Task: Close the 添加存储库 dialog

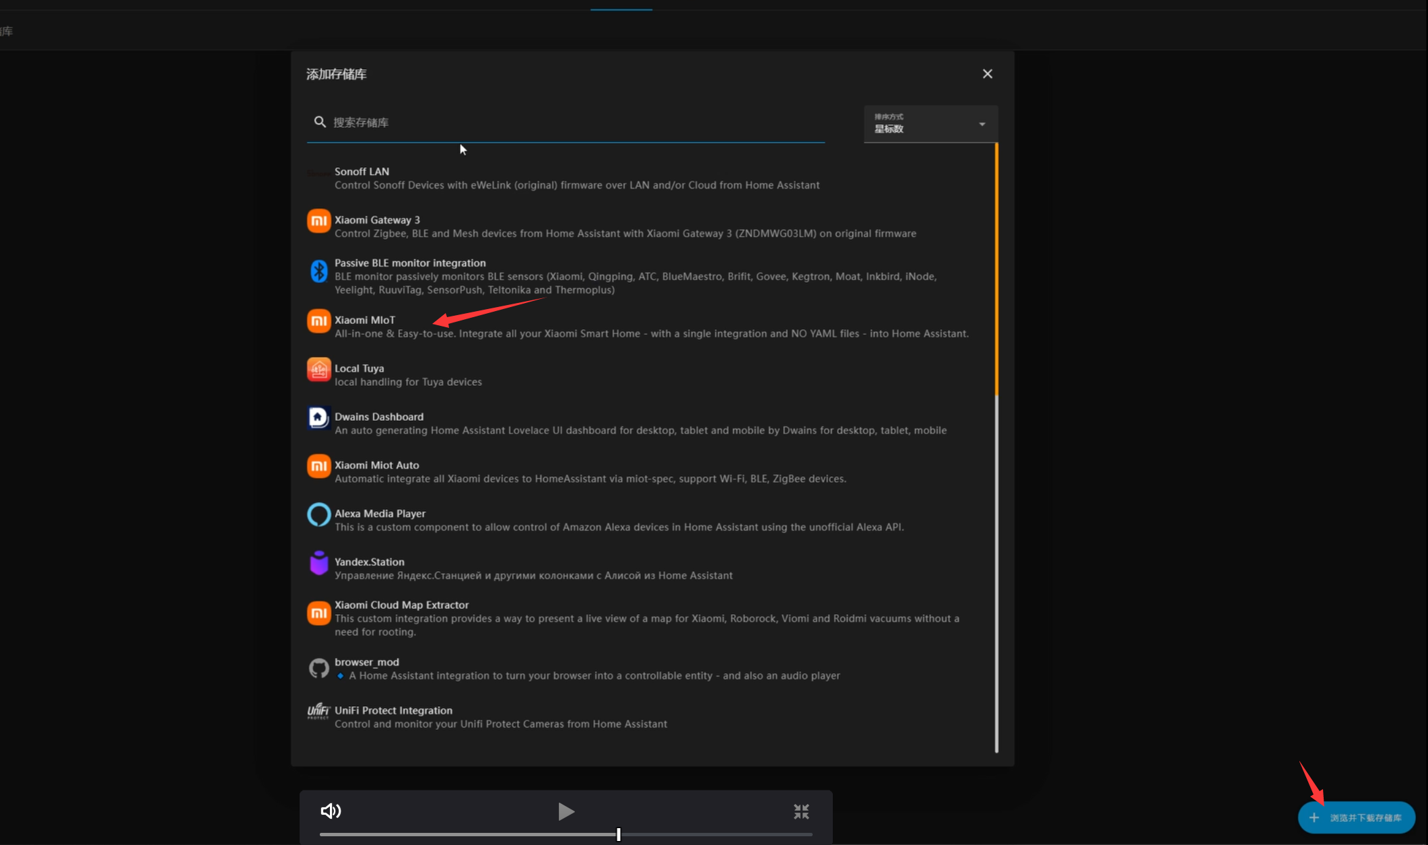Action: tap(987, 74)
